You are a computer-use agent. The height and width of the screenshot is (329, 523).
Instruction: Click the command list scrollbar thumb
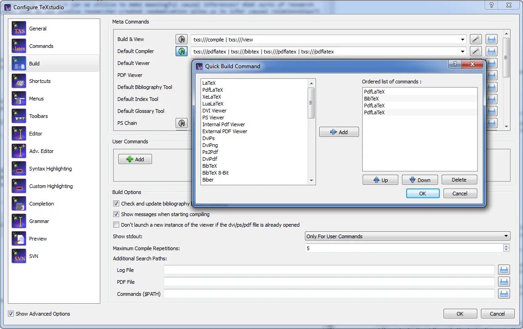click(311, 103)
